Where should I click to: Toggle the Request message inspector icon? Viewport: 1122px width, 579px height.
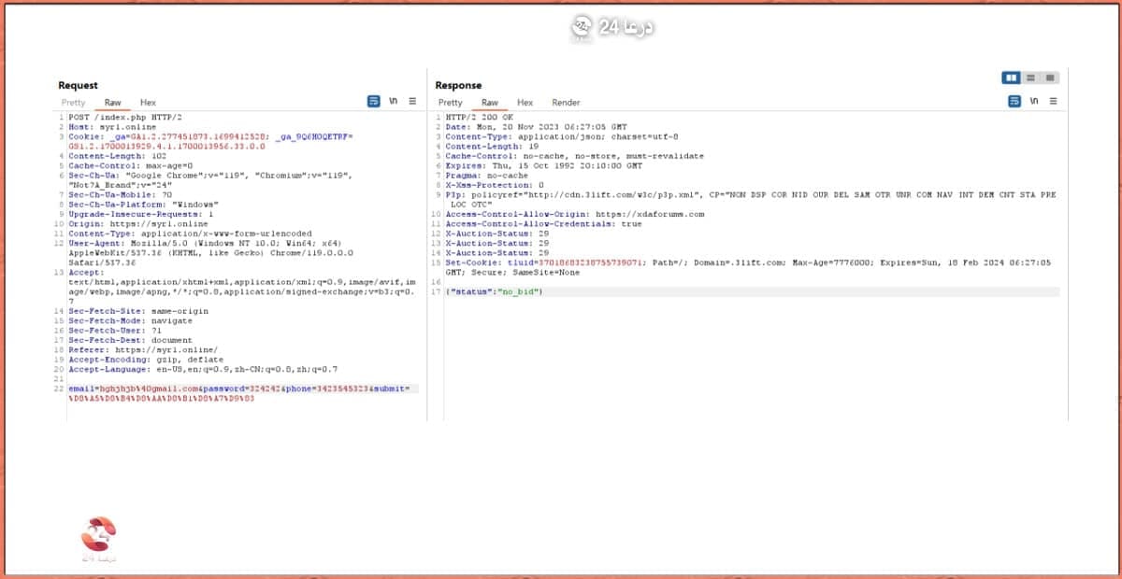tap(374, 101)
